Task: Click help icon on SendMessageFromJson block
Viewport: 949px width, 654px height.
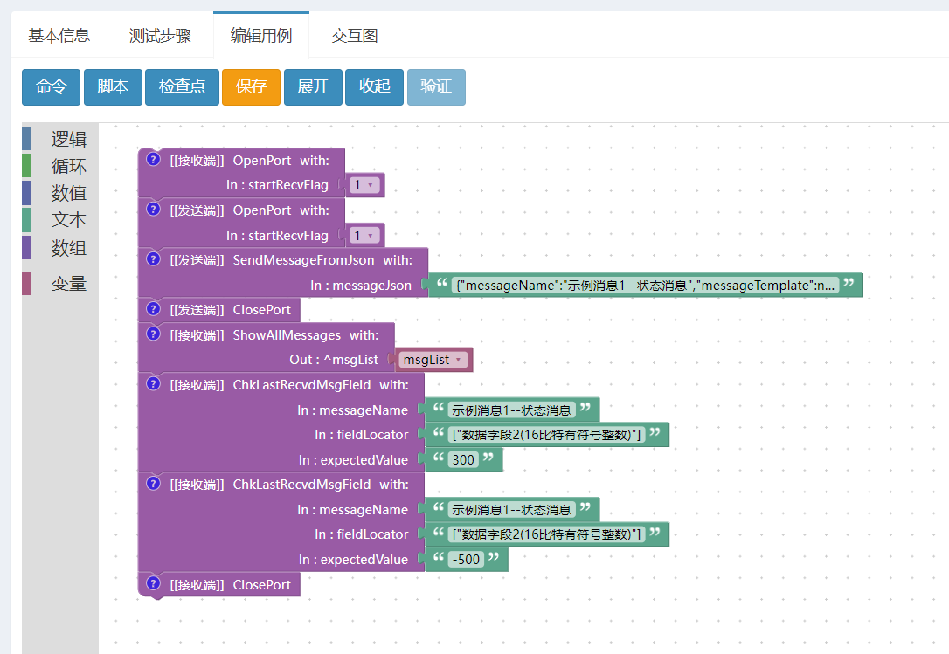Action: point(154,259)
